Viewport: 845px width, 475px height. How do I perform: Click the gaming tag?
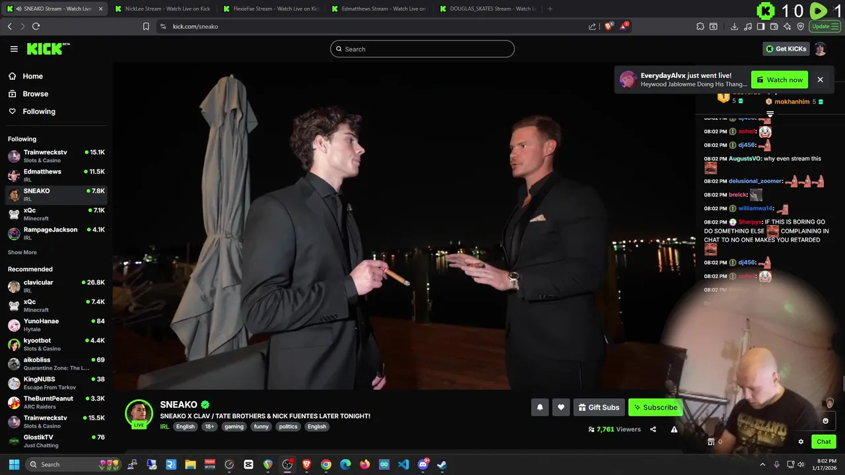[x=234, y=426]
